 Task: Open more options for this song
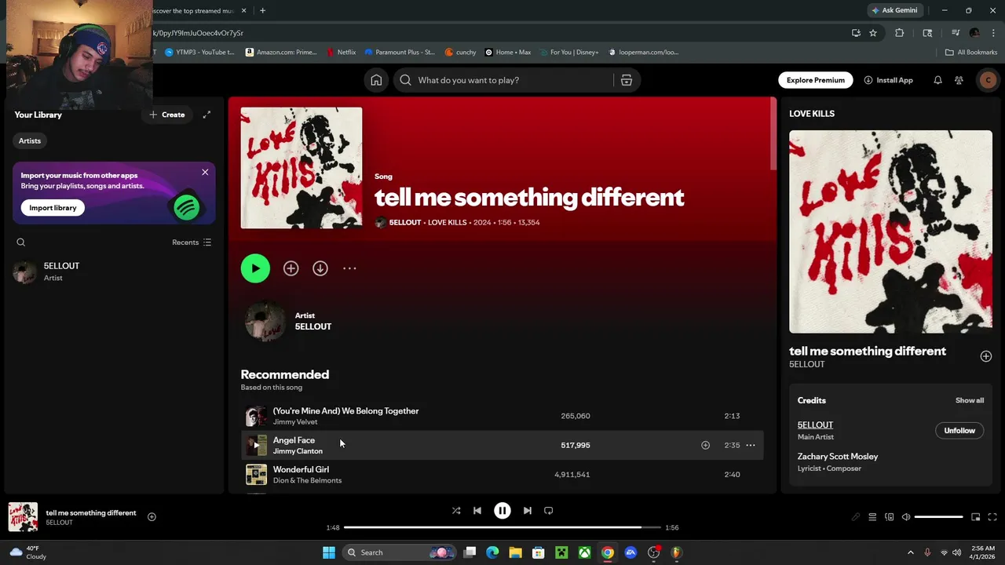(x=349, y=268)
